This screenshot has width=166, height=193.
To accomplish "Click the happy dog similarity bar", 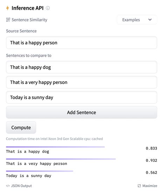I will pos(55,147).
